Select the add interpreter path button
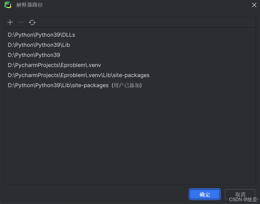 [x=10, y=22]
